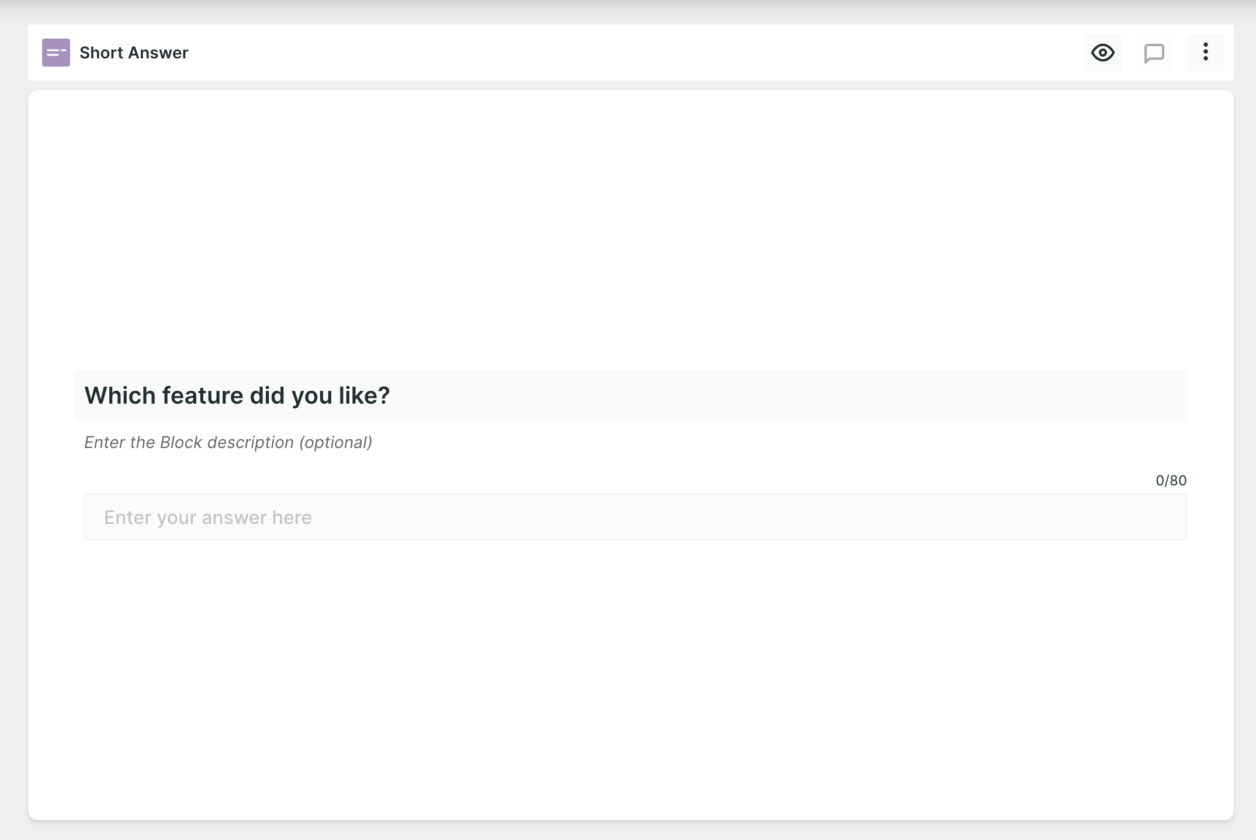The image size is (1256, 840).
Task: Edit the 'Which feature did you like?' question
Action: click(x=631, y=395)
